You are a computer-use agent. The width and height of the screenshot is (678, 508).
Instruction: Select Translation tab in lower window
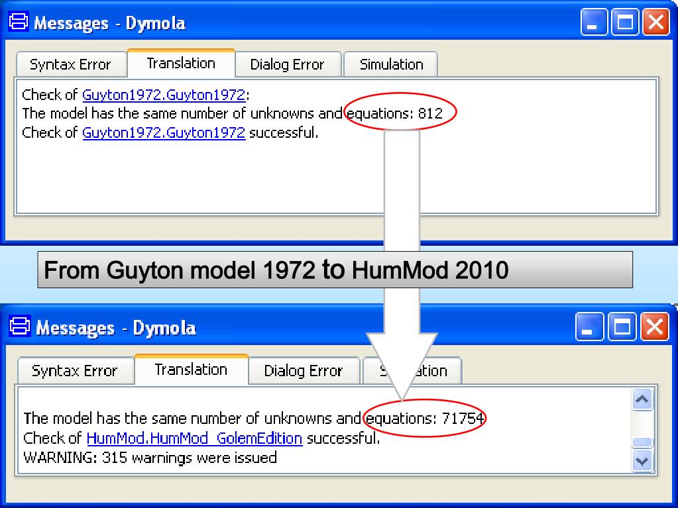191,370
